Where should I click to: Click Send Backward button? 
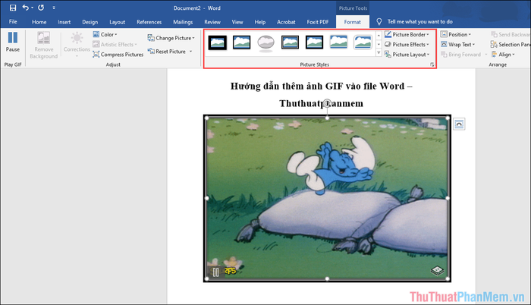(x=511, y=34)
